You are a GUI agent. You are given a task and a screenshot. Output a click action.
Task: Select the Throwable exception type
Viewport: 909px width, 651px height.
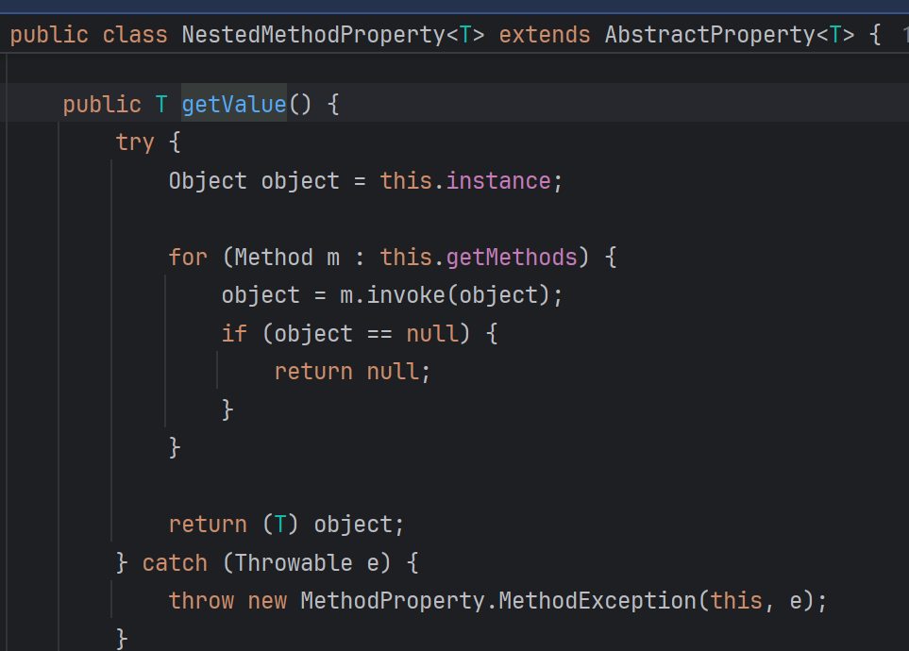(294, 563)
